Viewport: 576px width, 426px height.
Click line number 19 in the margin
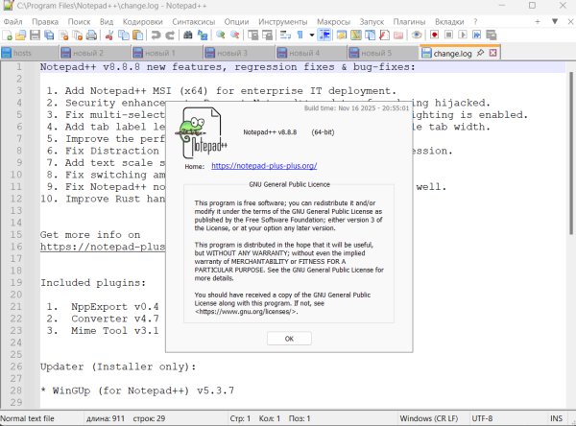click(16, 282)
